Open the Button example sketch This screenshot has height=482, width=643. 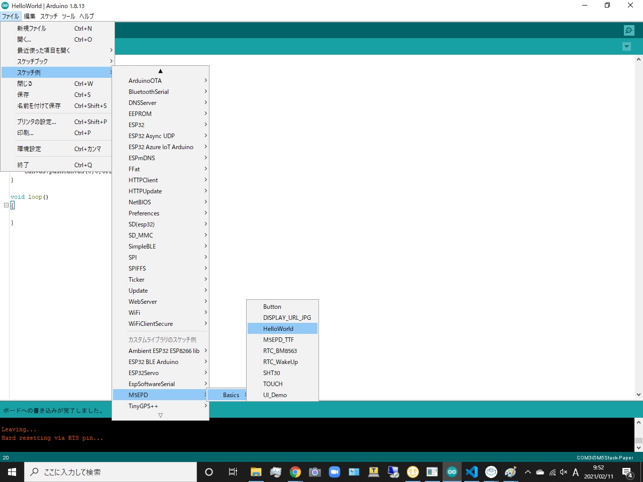(282, 307)
